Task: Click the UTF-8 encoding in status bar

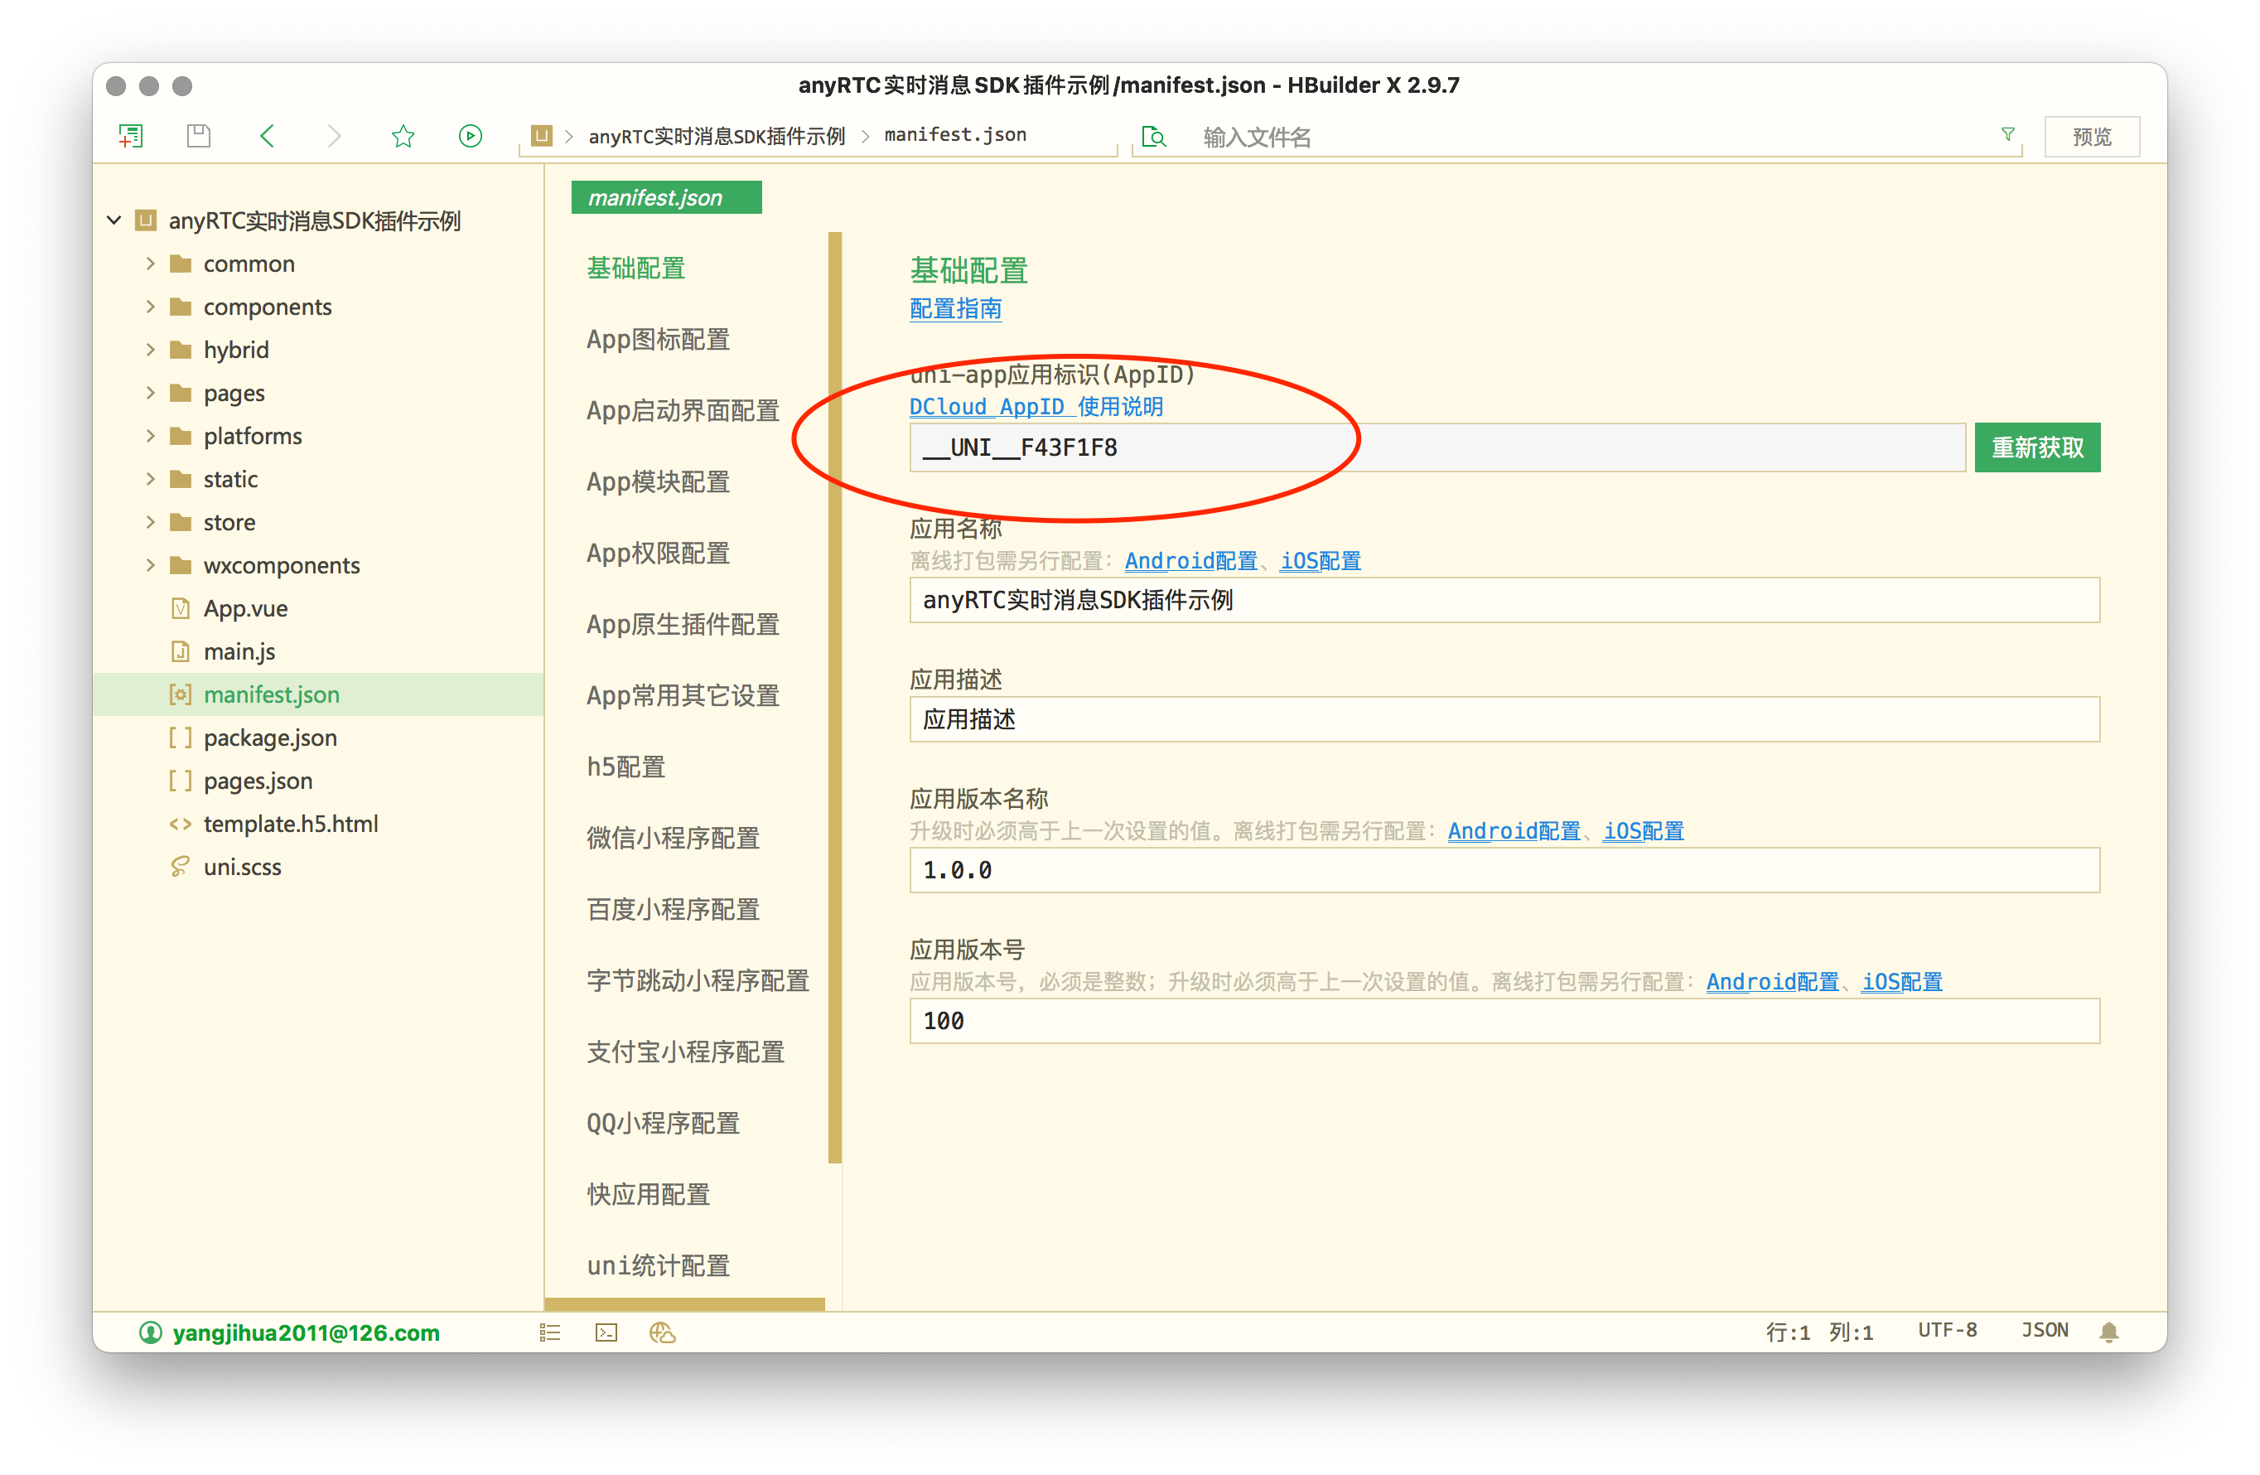Action: click(x=1947, y=1331)
